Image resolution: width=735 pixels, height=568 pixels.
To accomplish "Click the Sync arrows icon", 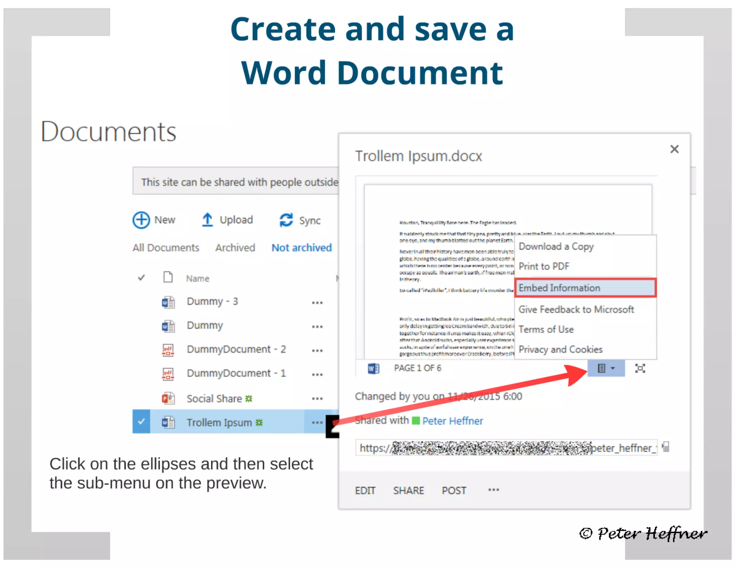I will click(286, 220).
